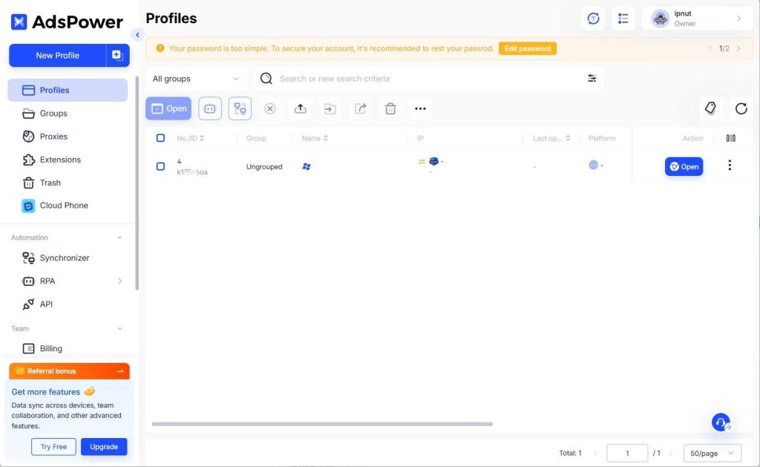Click the customer support headset icon

(x=721, y=422)
